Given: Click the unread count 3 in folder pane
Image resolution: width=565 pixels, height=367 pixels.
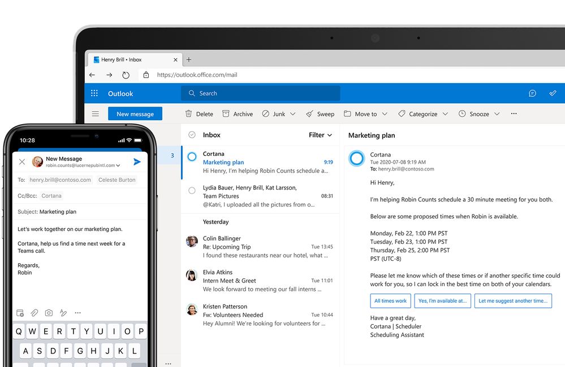Looking at the screenshot, I should coord(172,155).
